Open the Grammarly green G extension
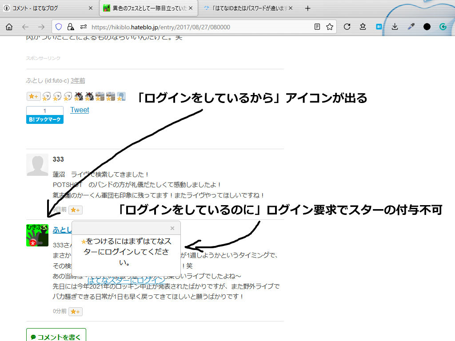455x341 pixels. click(x=443, y=27)
